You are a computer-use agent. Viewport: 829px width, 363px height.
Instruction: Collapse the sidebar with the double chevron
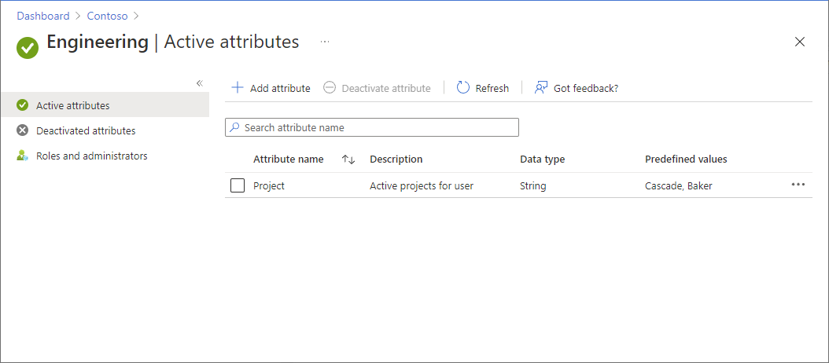pyautogui.click(x=199, y=83)
